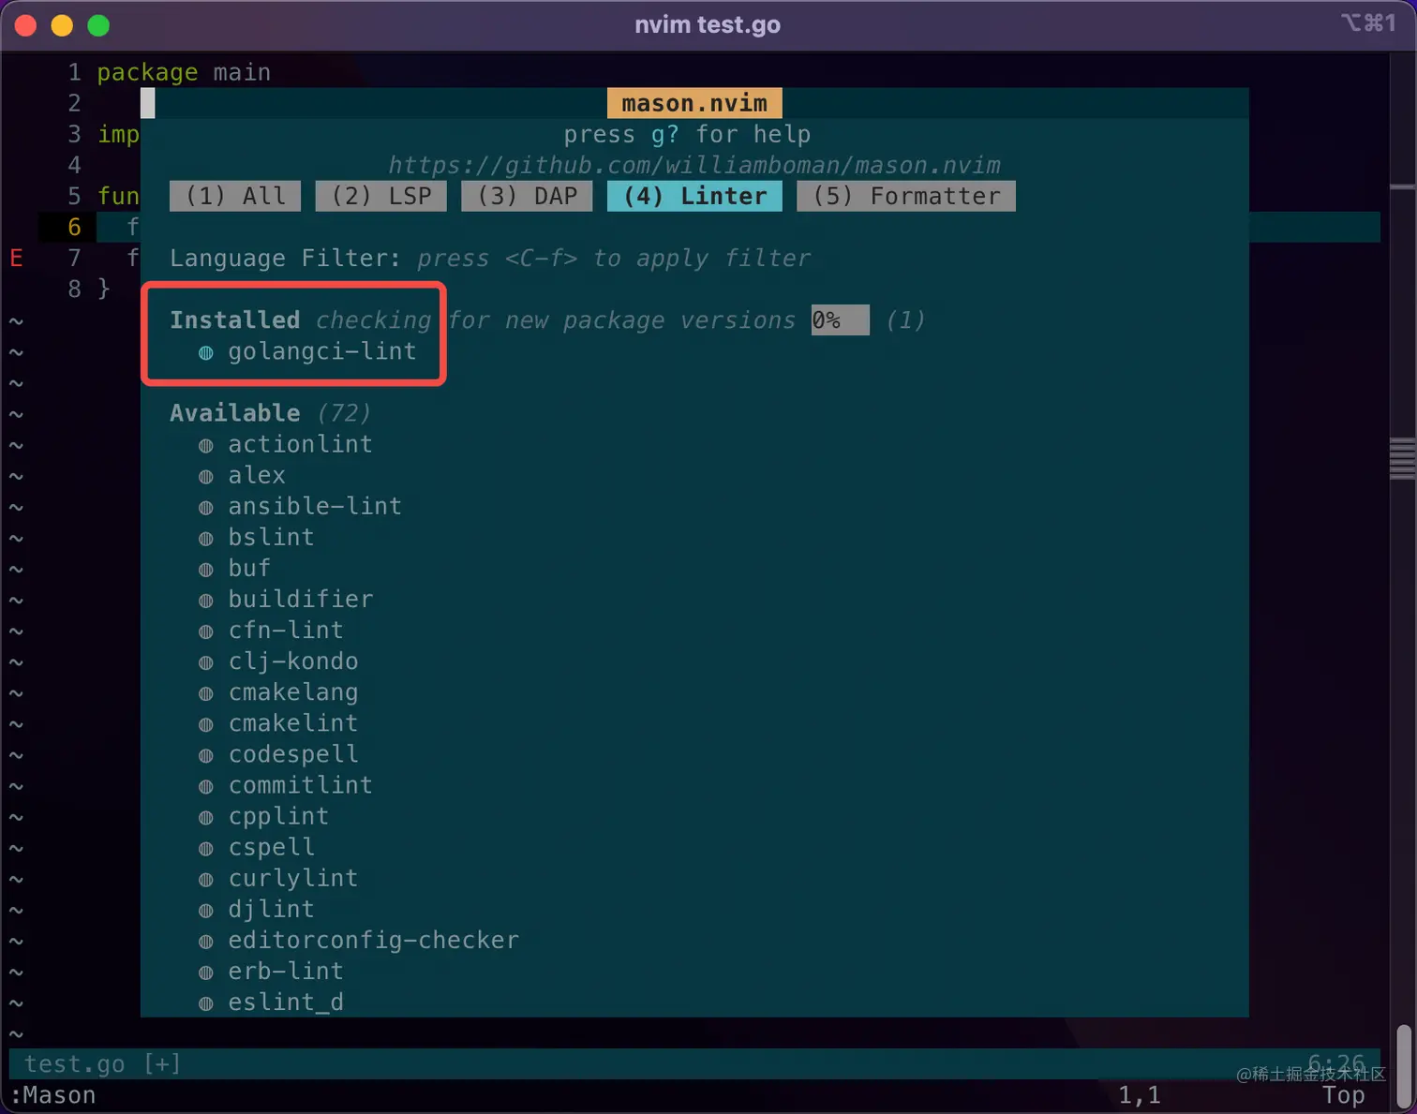The image size is (1417, 1114).
Task: Select the editorconfig-checker package name
Action: (x=374, y=939)
